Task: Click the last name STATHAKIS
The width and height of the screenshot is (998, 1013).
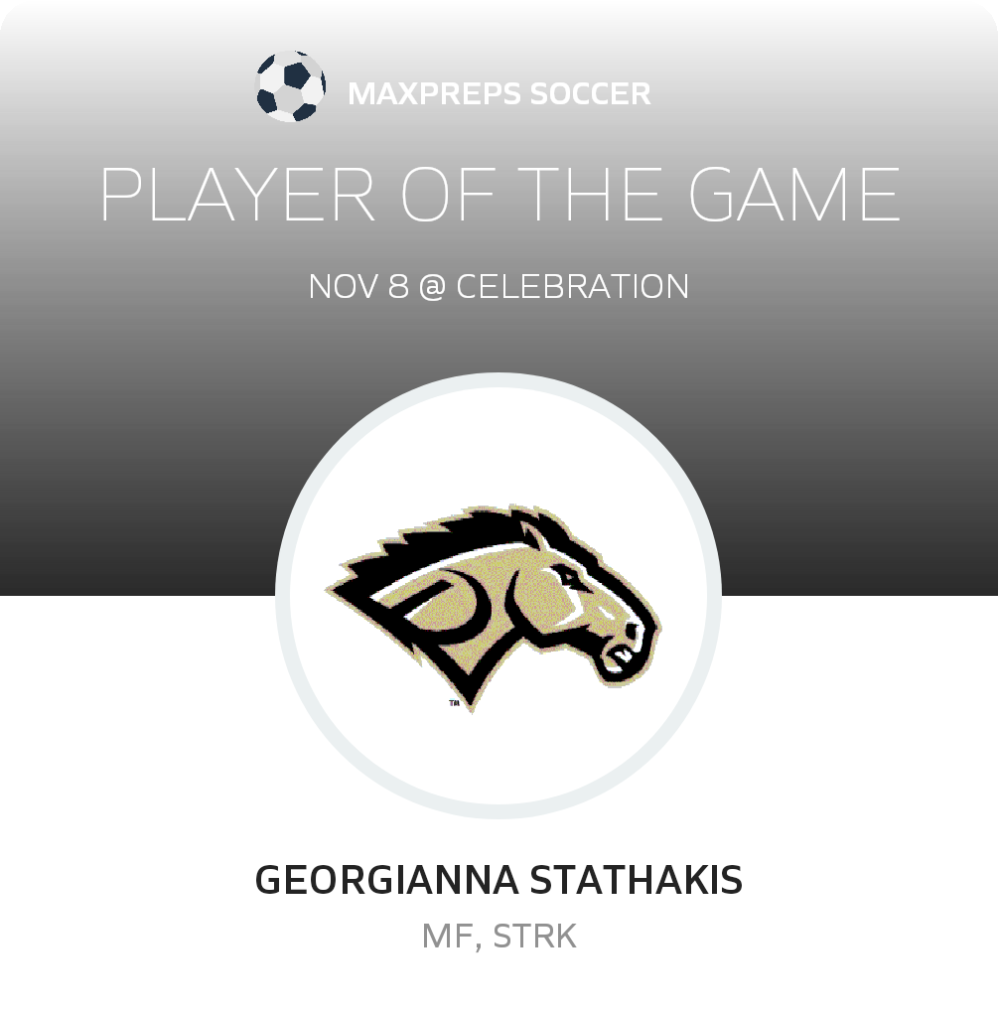Action: [x=636, y=881]
